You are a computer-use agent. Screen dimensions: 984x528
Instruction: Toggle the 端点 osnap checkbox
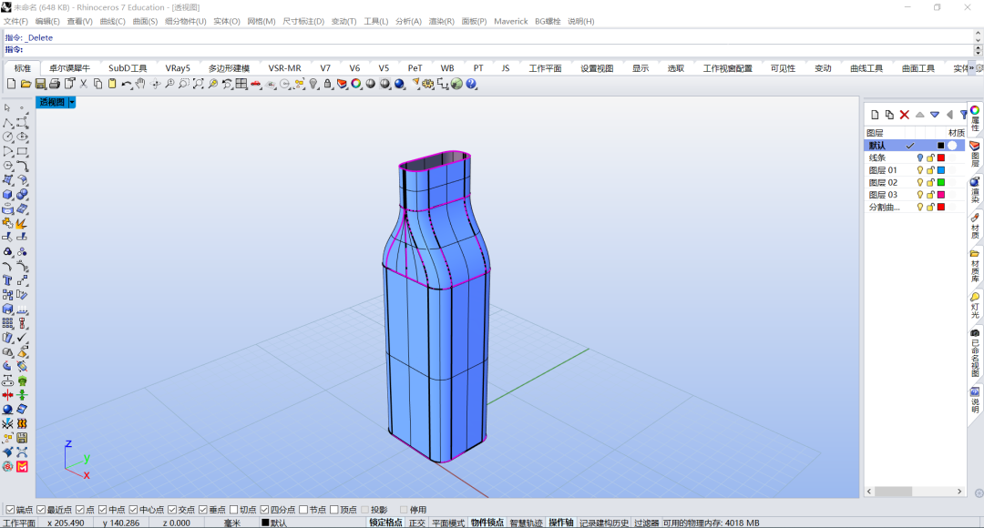10,510
